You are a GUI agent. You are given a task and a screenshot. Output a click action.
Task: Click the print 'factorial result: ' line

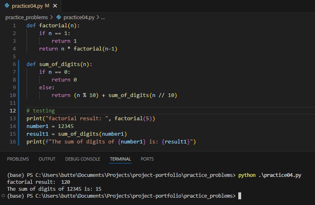click(x=91, y=119)
